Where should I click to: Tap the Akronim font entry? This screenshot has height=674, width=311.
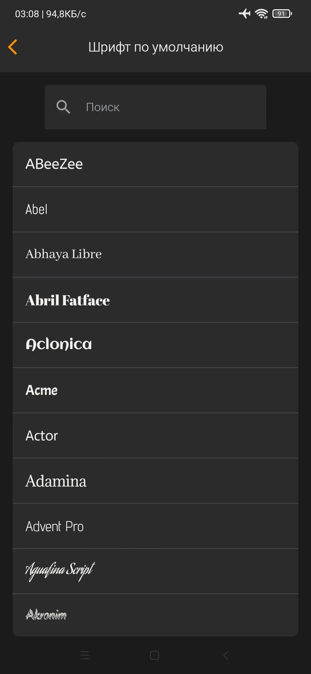click(155, 615)
